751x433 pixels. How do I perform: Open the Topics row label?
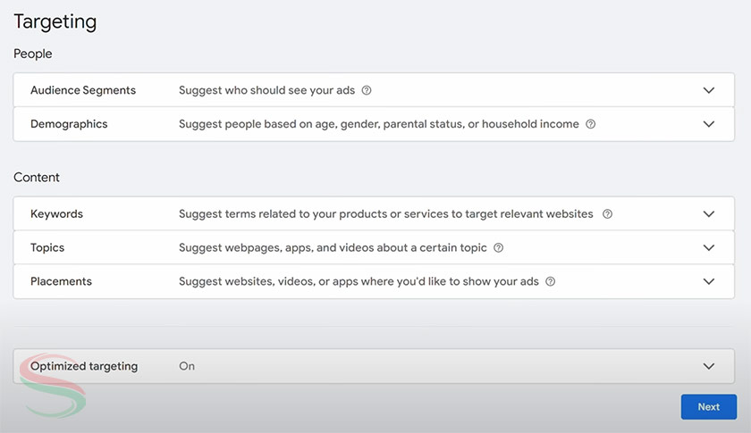point(47,248)
